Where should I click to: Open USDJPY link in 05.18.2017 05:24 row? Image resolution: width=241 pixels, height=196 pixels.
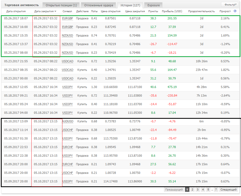coord(67,104)
